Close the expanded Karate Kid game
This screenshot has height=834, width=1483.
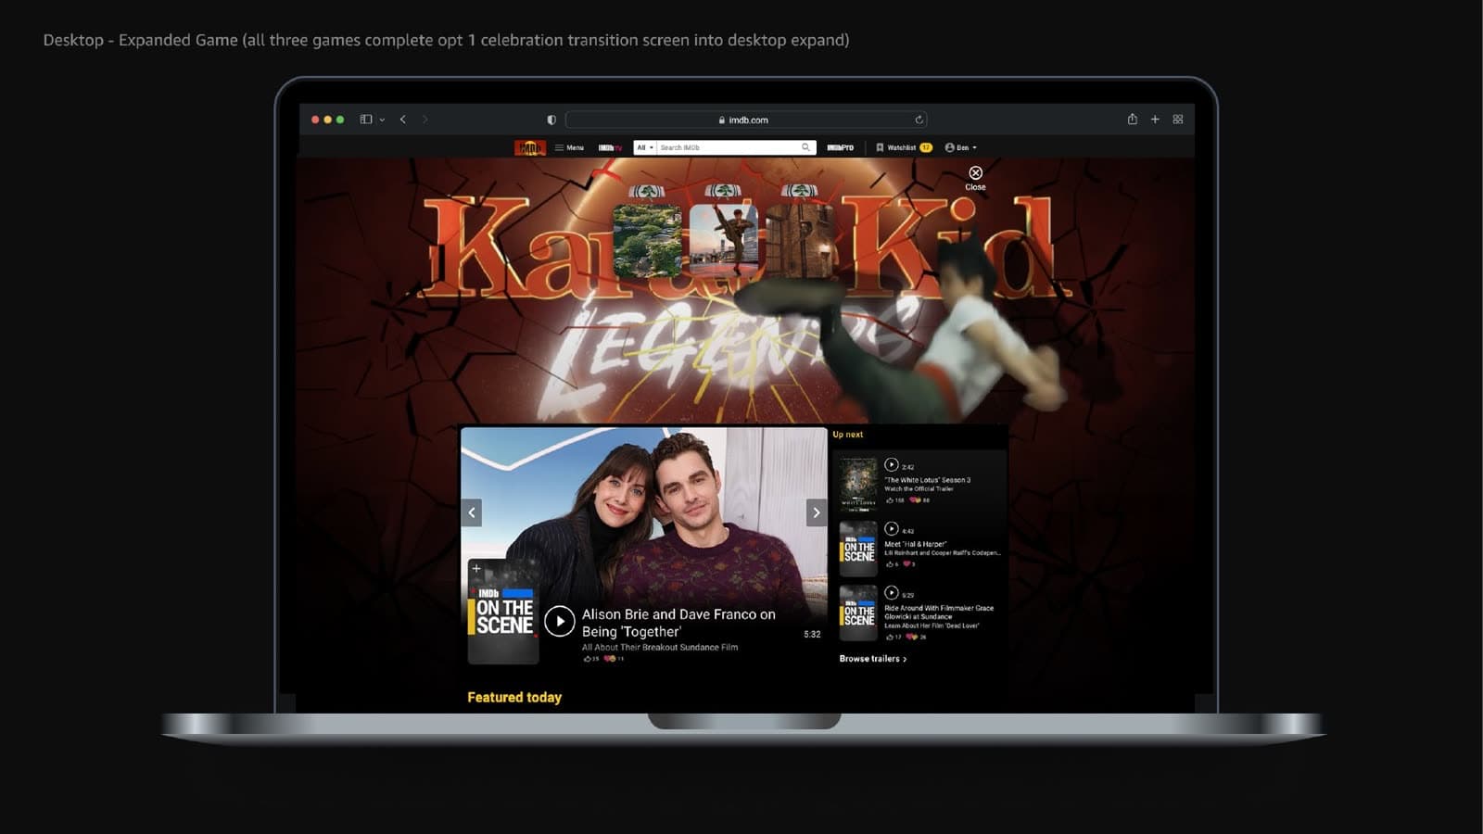[975, 177]
